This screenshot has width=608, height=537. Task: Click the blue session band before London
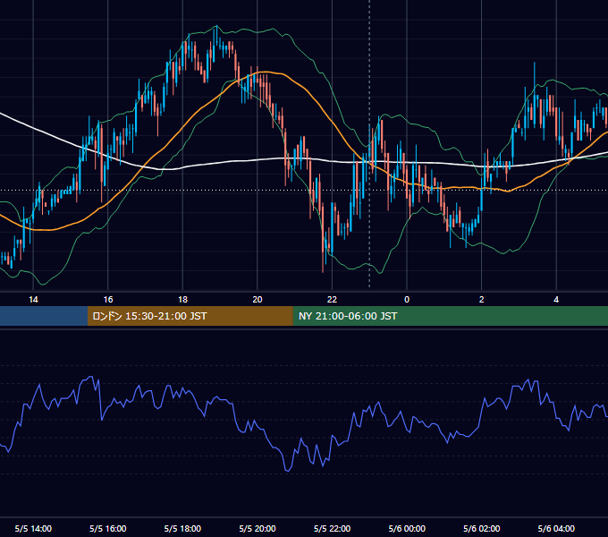[44, 316]
